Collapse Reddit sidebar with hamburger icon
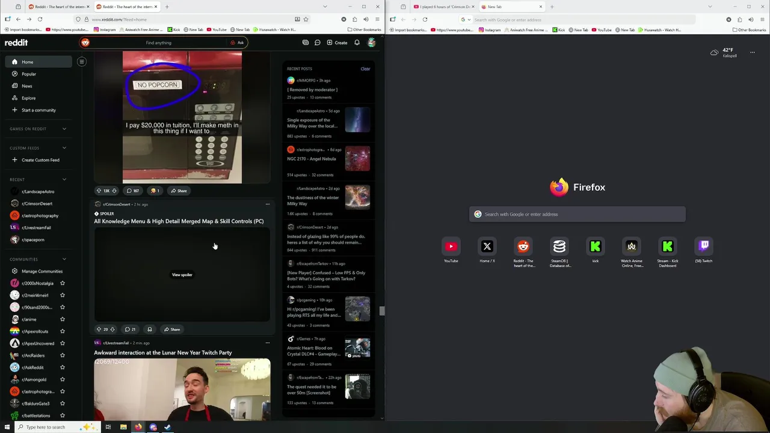Image resolution: width=770 pixels, height=433 pixels. click(x=82, y=61)
